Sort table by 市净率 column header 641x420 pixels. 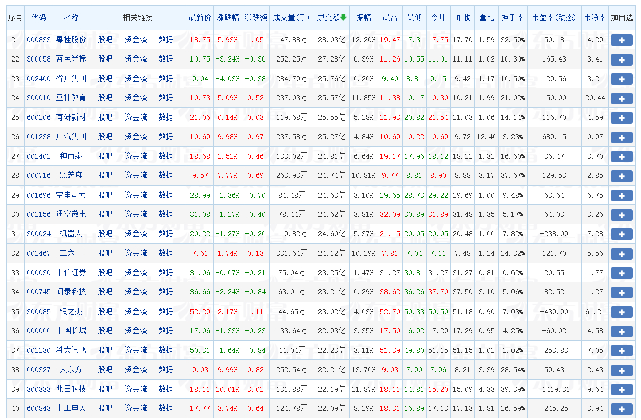(x=595, y=17)
